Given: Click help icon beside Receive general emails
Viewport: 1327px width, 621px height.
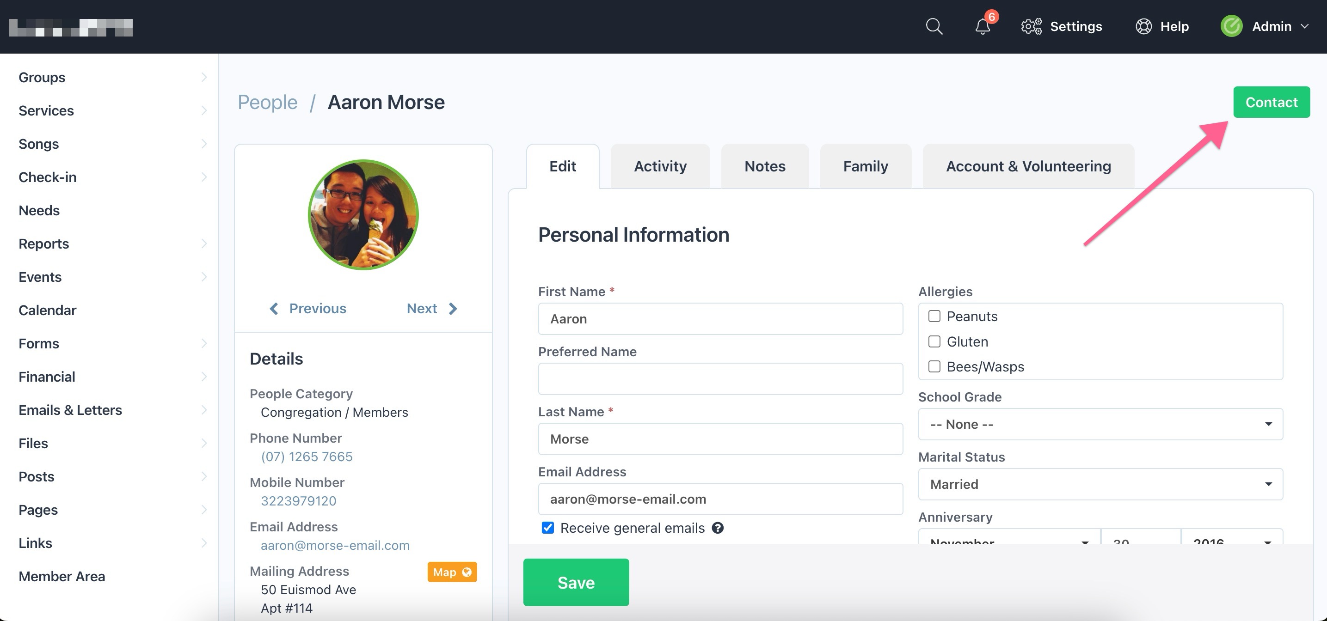Looking at the screenshot, I should tap(718, 528).
